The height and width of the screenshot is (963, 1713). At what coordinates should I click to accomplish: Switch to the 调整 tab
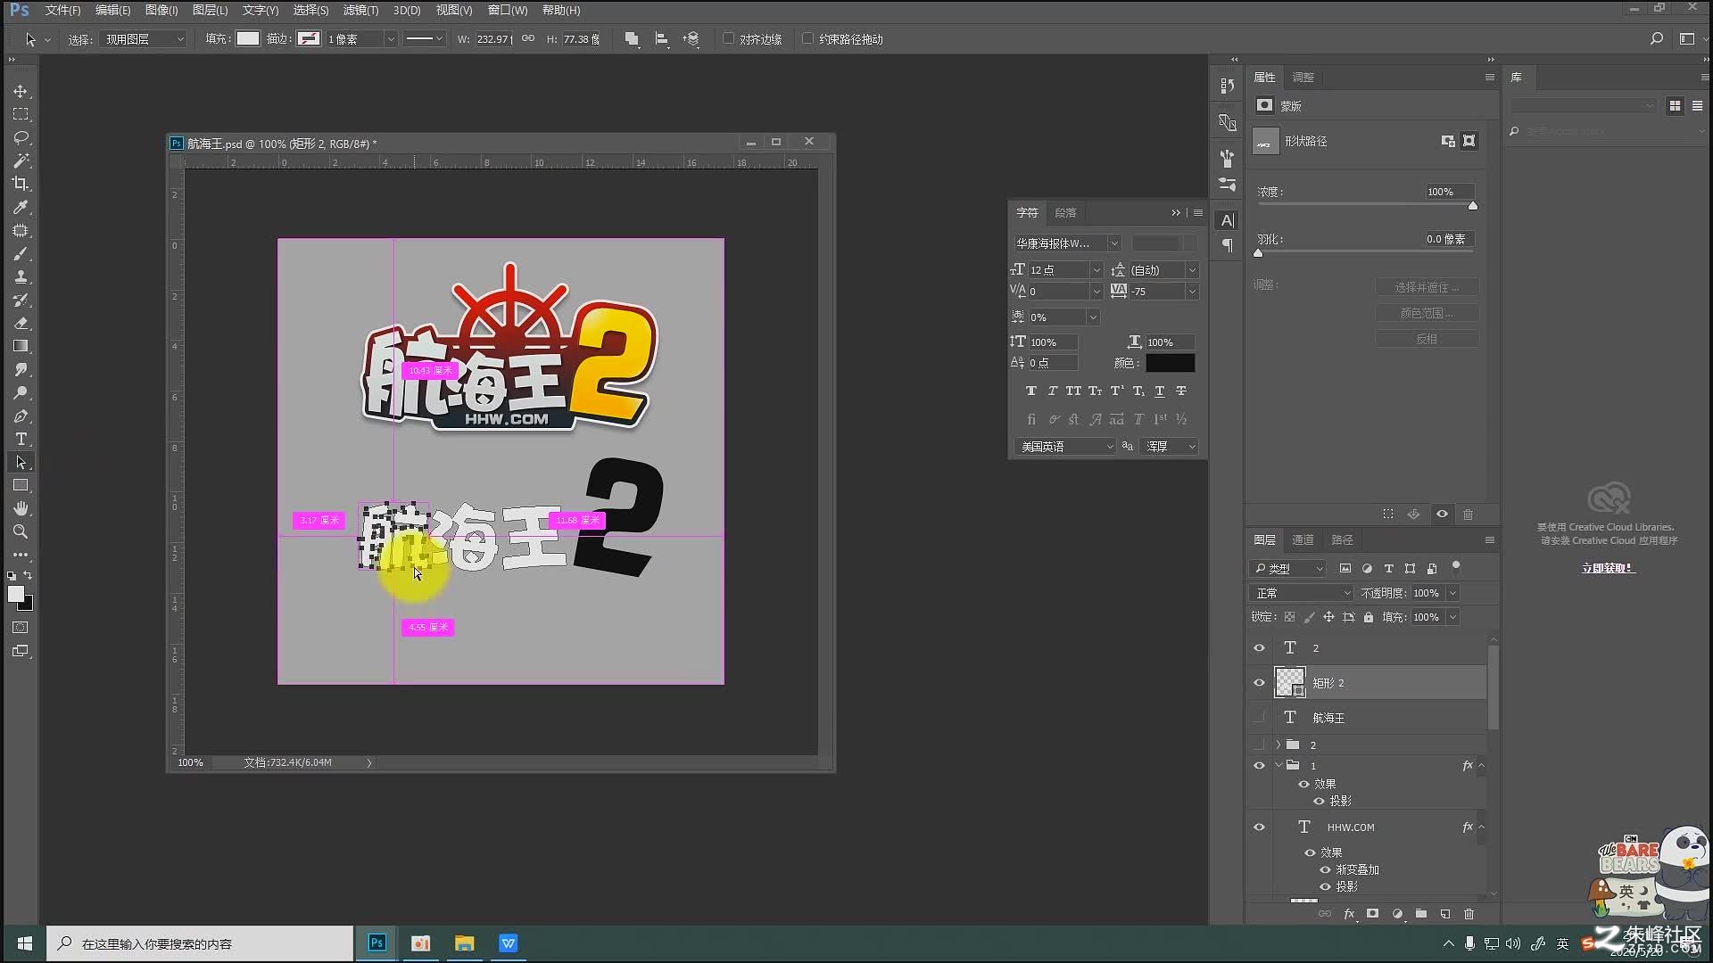coord(1303,78)
